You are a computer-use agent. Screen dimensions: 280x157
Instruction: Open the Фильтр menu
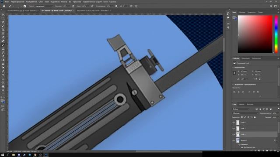(64, 2)
